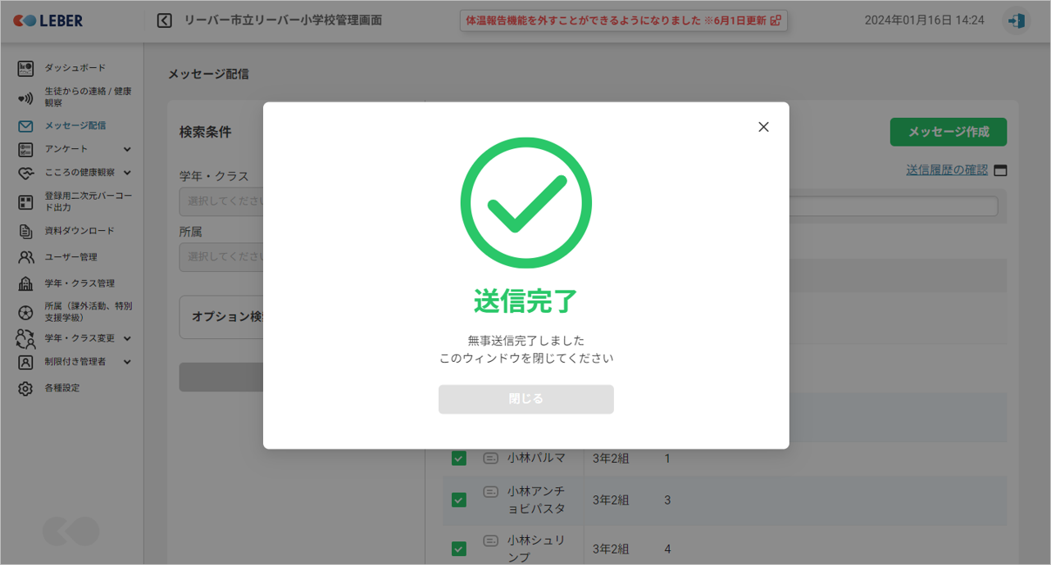Click the 登録用二次元バーコード出力 icon
This screenshot has width=1051, height=565.
click(25, 202)
